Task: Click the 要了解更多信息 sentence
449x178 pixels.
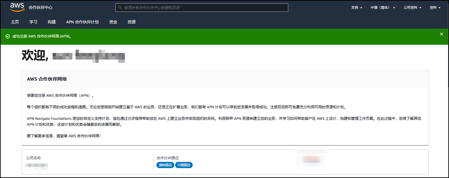Action: tap(64, 136)
